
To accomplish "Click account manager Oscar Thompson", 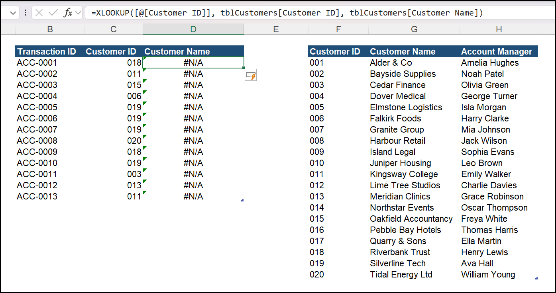I will tap(499, 207).
